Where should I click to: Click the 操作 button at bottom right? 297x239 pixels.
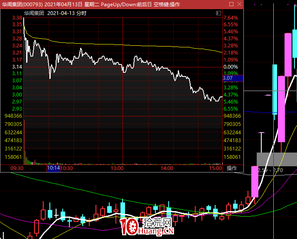232,168
